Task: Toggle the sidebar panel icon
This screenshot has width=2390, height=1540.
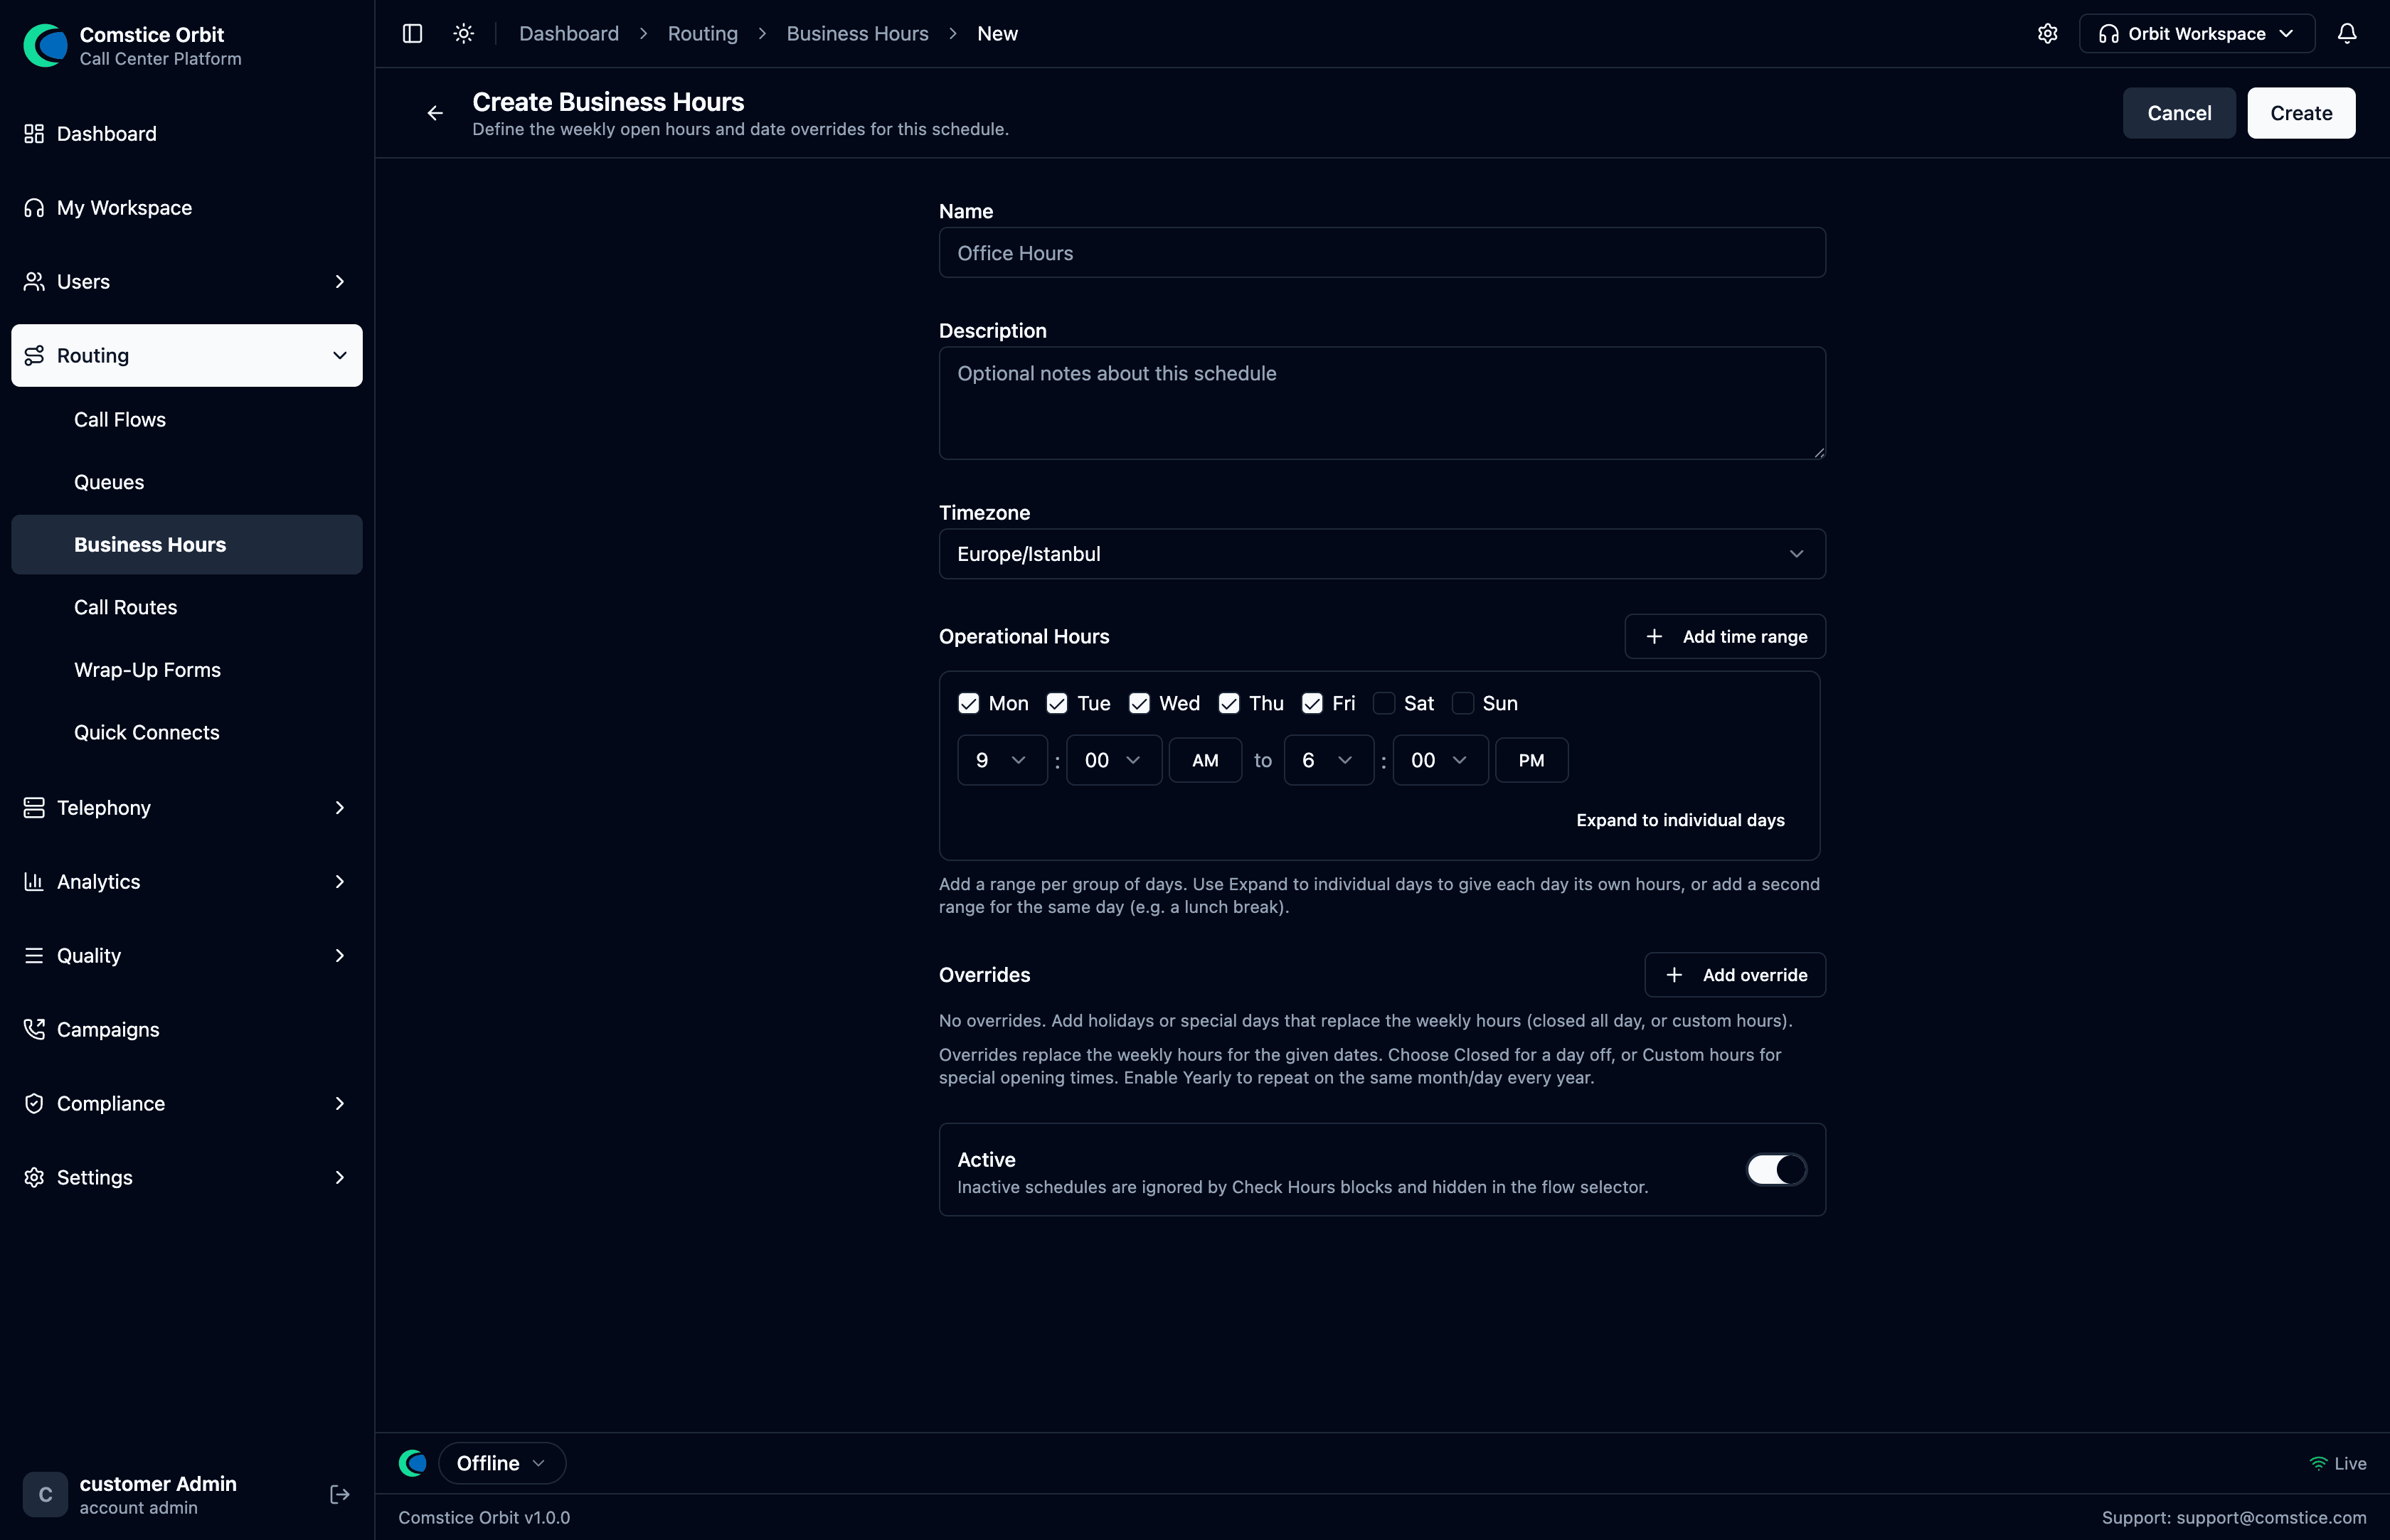Action: point(412,33)
